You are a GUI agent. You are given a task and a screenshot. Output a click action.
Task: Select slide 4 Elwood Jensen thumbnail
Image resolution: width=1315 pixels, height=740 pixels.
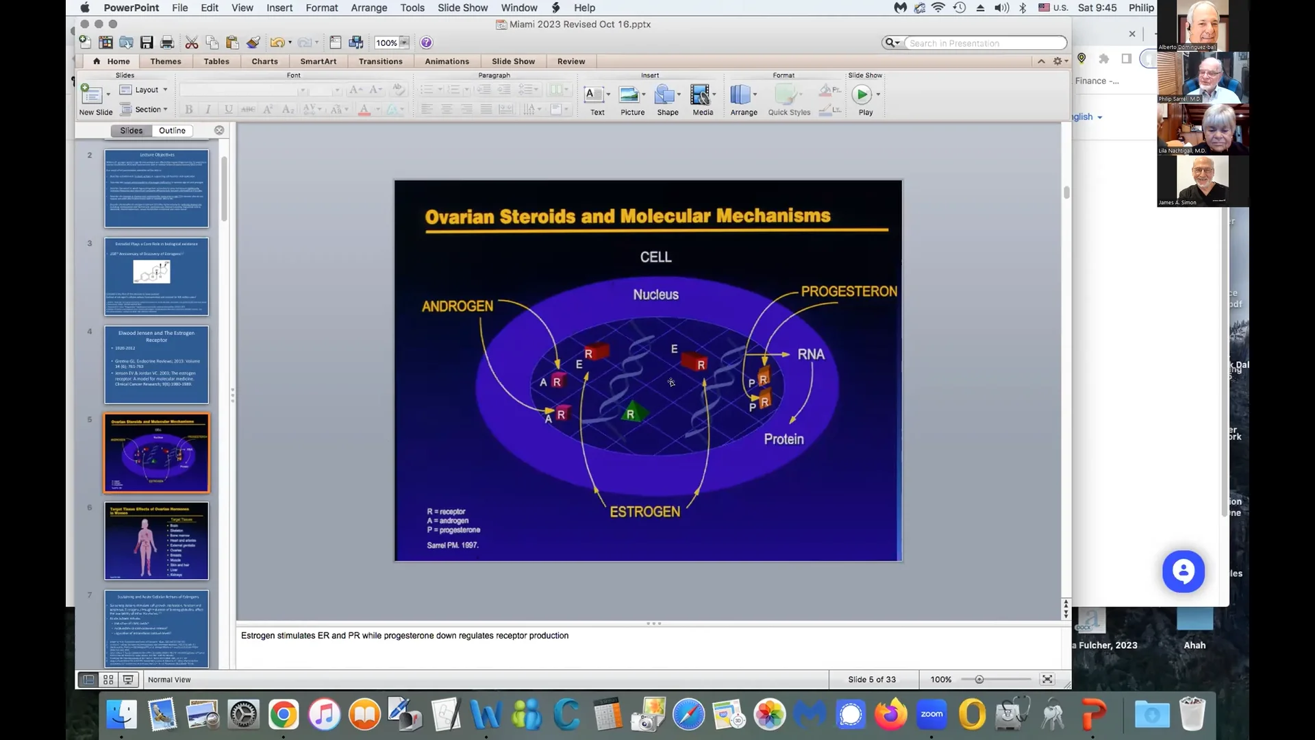tap(156, 365)
